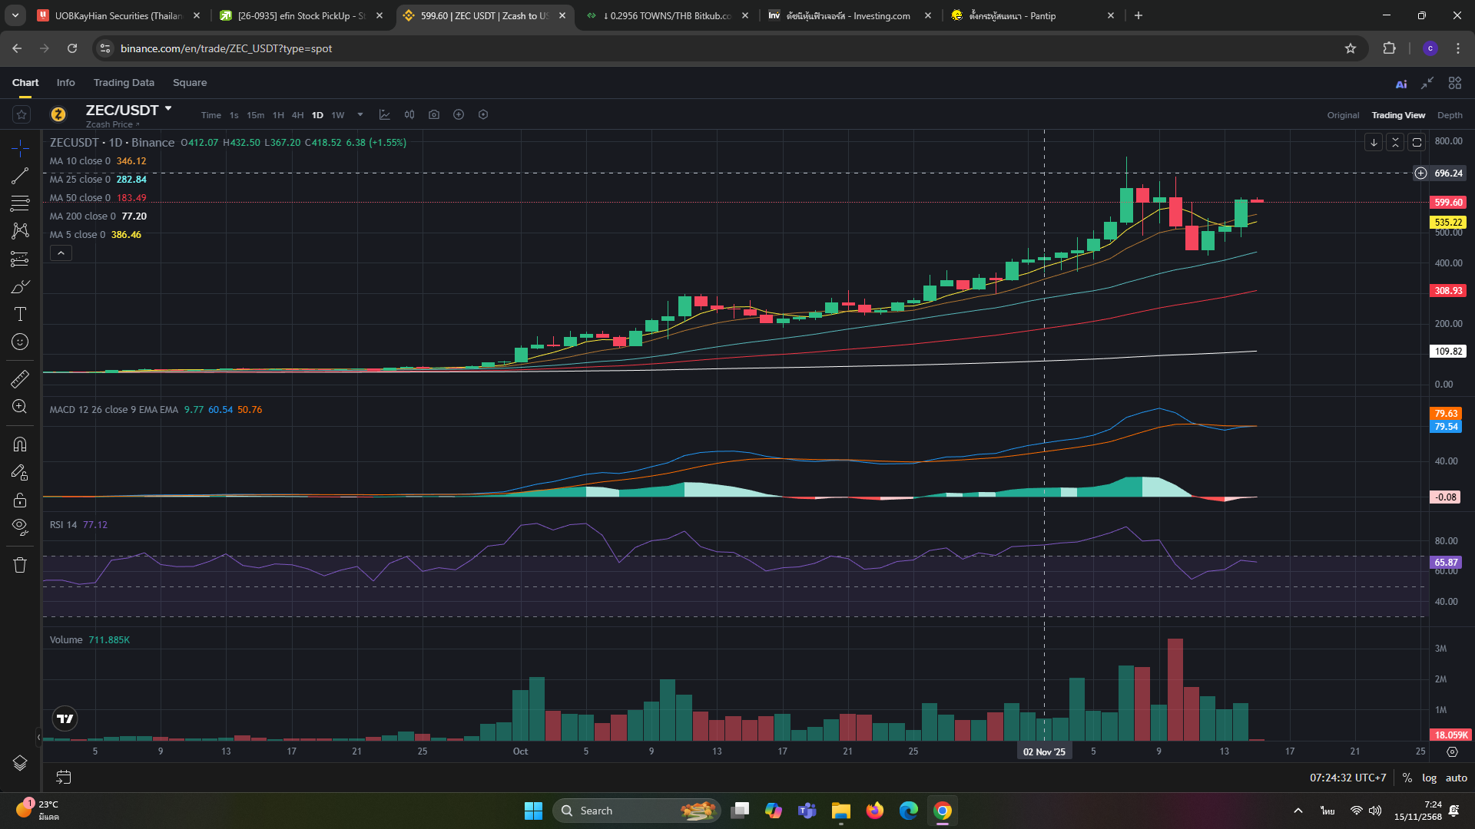Take a chart snapshot with camera icon
Image resolution: width=1475 pixels, height=829 pixels.
(x=434, y=114)
